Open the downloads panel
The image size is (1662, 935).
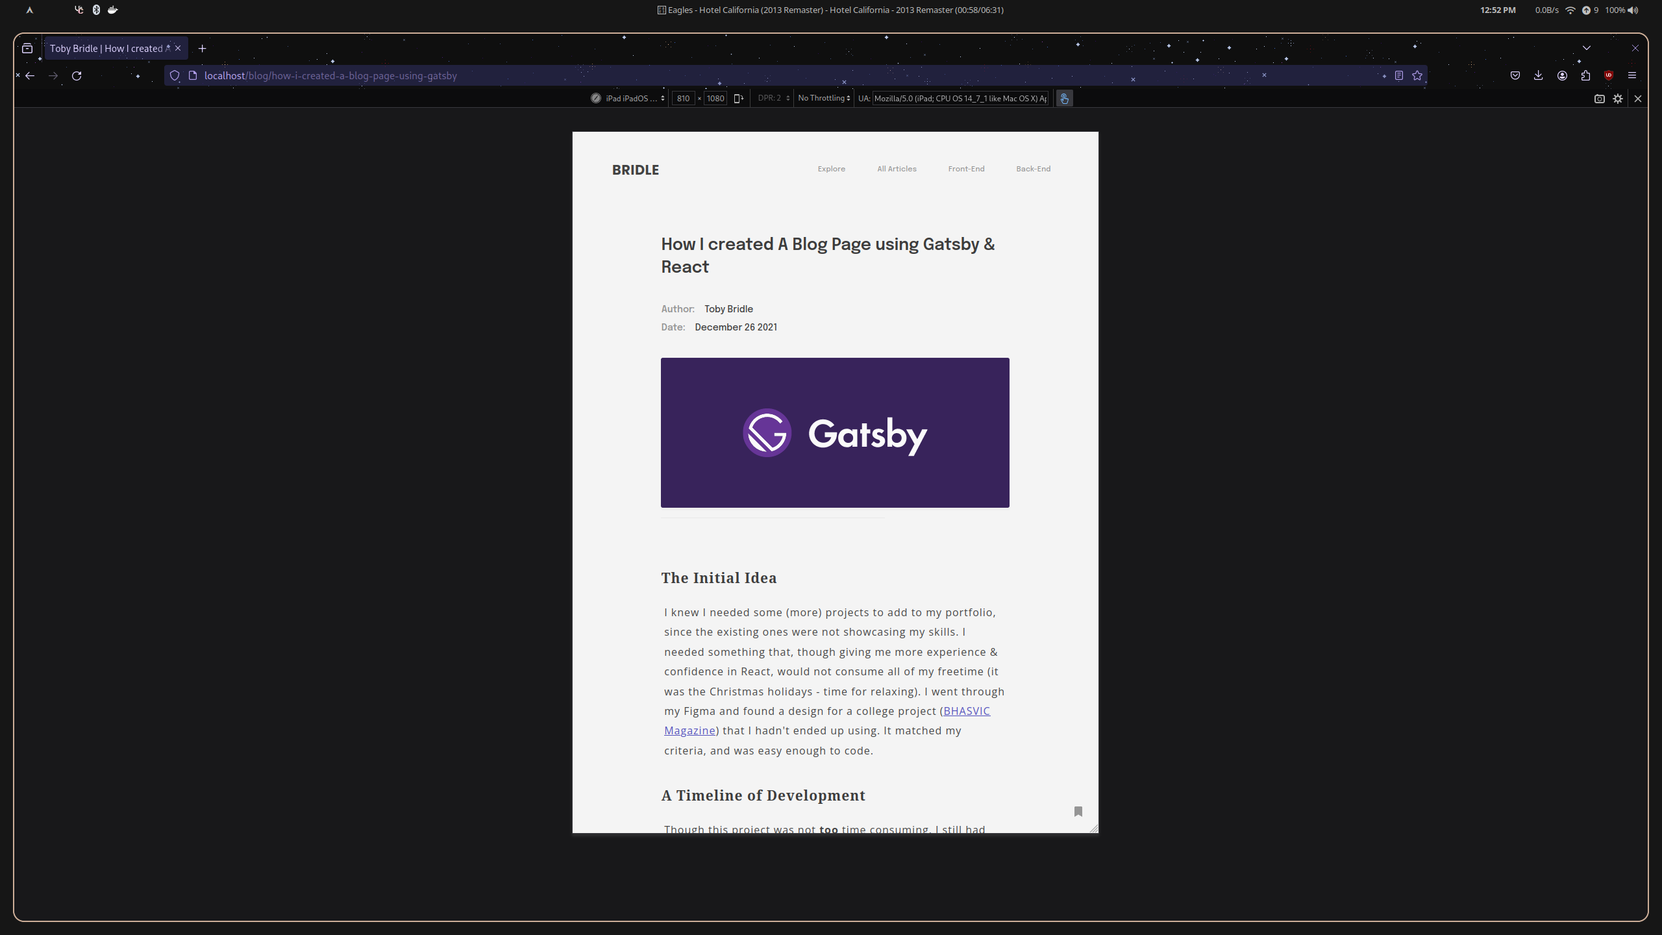tap(1539, 76)
